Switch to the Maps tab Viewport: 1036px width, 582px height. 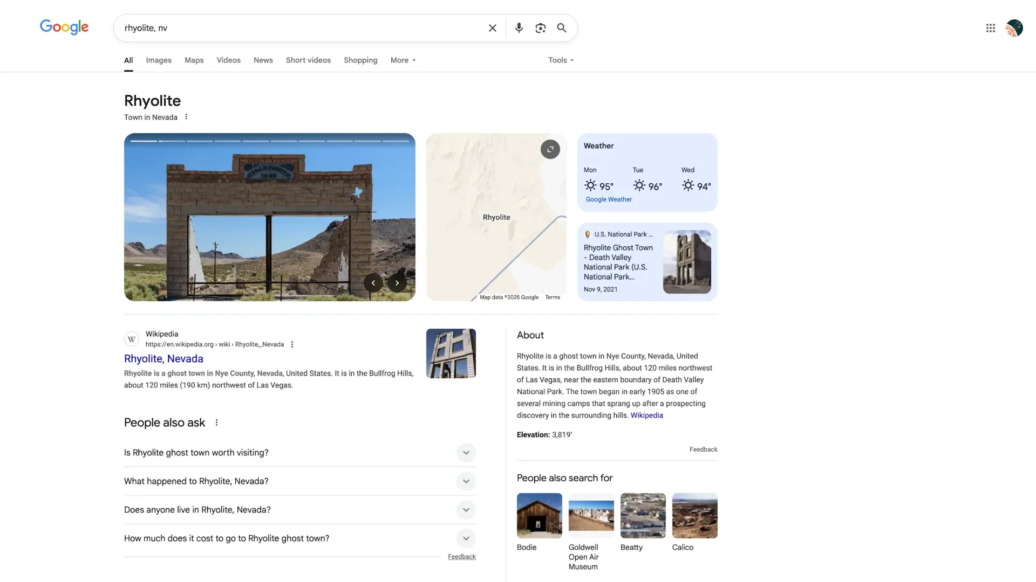coord(194,60)
